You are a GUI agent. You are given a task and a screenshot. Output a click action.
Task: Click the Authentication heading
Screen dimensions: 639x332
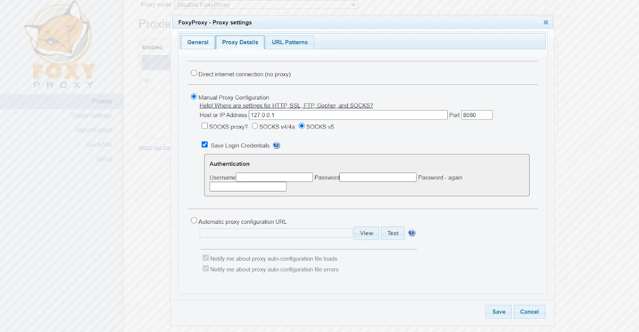click(229, 164)
